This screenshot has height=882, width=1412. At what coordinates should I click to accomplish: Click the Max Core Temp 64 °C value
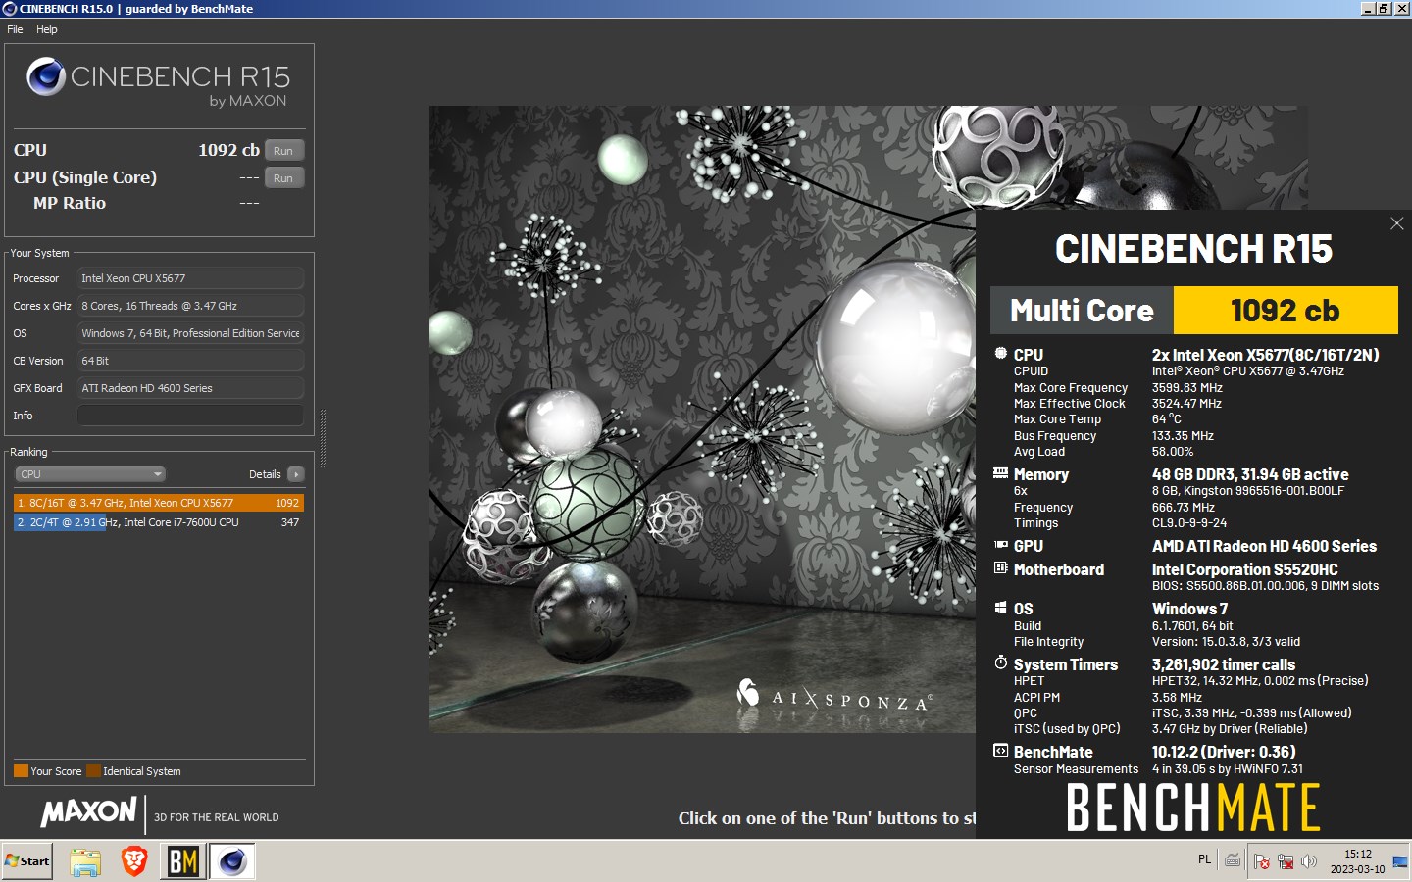pos(1166,419)
